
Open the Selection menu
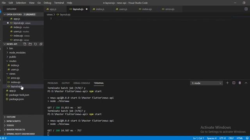point(21,3)
